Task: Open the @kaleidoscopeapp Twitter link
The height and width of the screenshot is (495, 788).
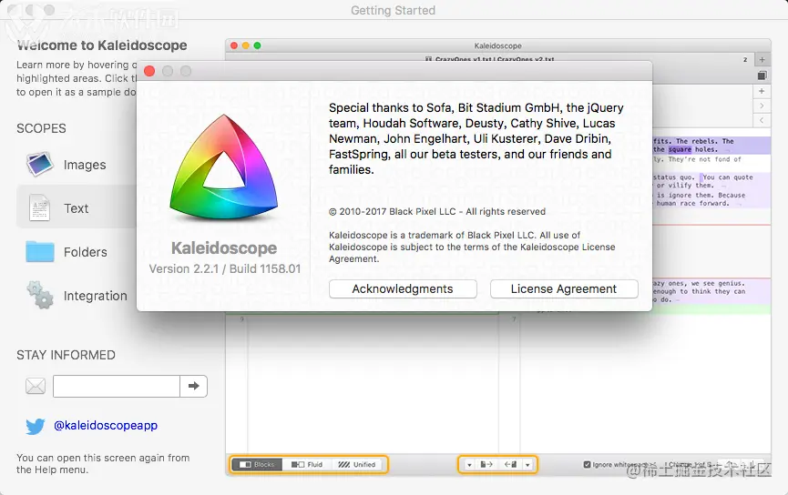Action: [106, 425]
